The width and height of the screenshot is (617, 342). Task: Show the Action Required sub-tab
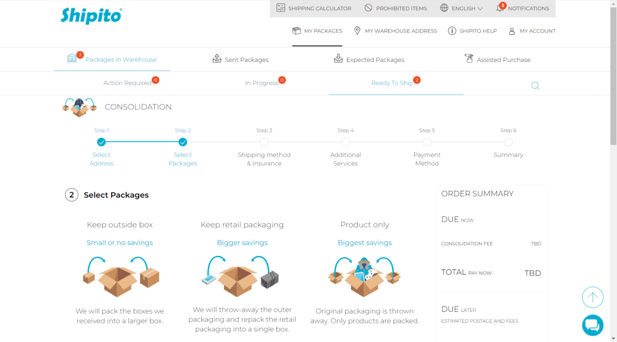128,82
